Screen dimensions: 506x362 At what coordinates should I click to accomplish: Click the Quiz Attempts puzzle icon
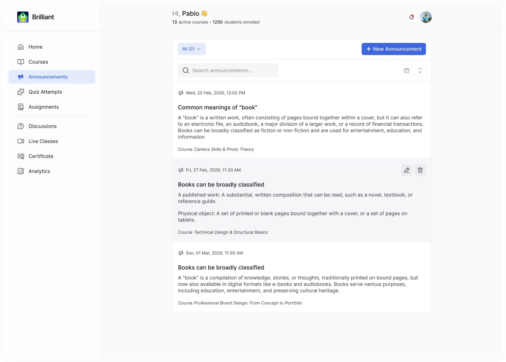point(21,92)
